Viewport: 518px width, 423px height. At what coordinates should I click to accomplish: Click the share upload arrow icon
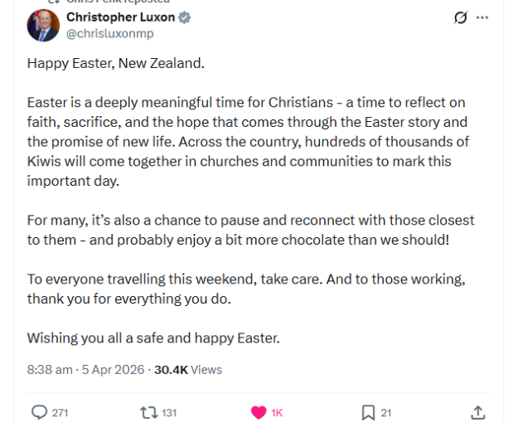tap(477, 412)
